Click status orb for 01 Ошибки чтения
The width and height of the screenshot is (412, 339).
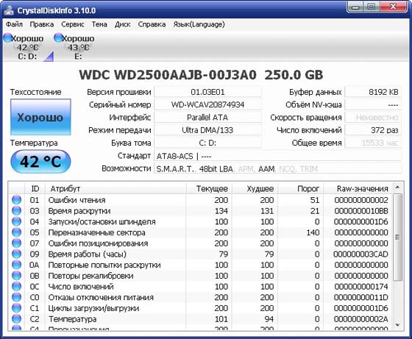pyautogui.click(x=16, y=200)
